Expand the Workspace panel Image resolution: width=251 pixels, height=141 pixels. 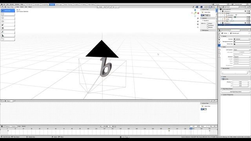(201, 31)
